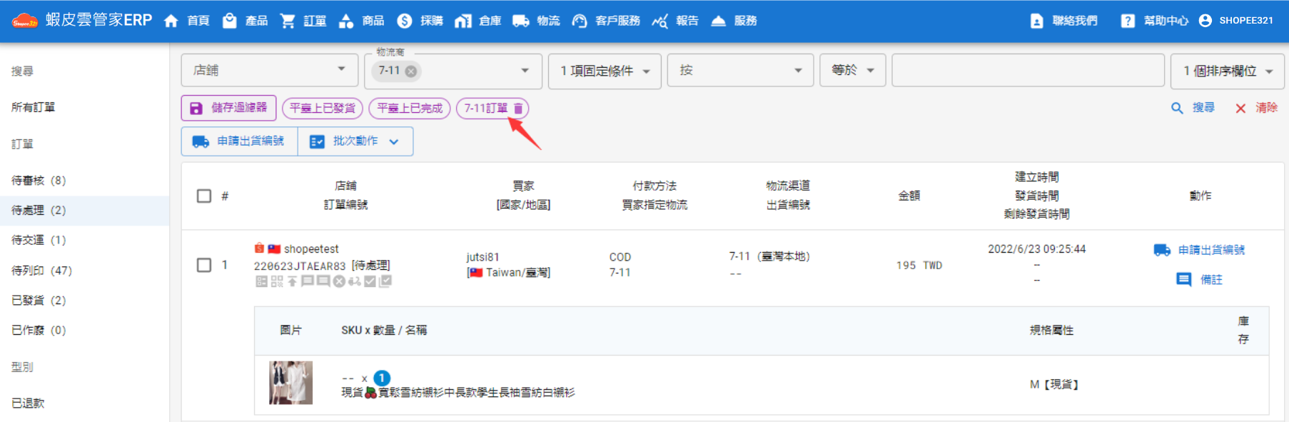The width and height of the screenshot is (1289, 422).
Task: Open the product thumbnail image
Action: pyautogui.click(x=290, y=383)
